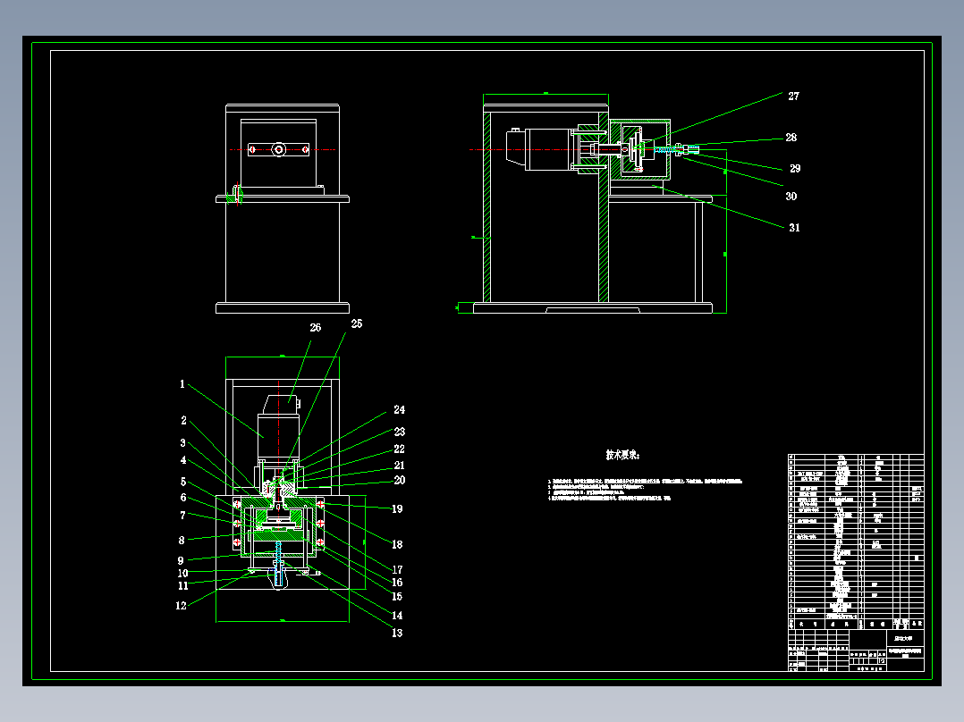Click part callout number 4
Image resolution: width=964 pixels, height=722 pixels.
coord(183,459)
